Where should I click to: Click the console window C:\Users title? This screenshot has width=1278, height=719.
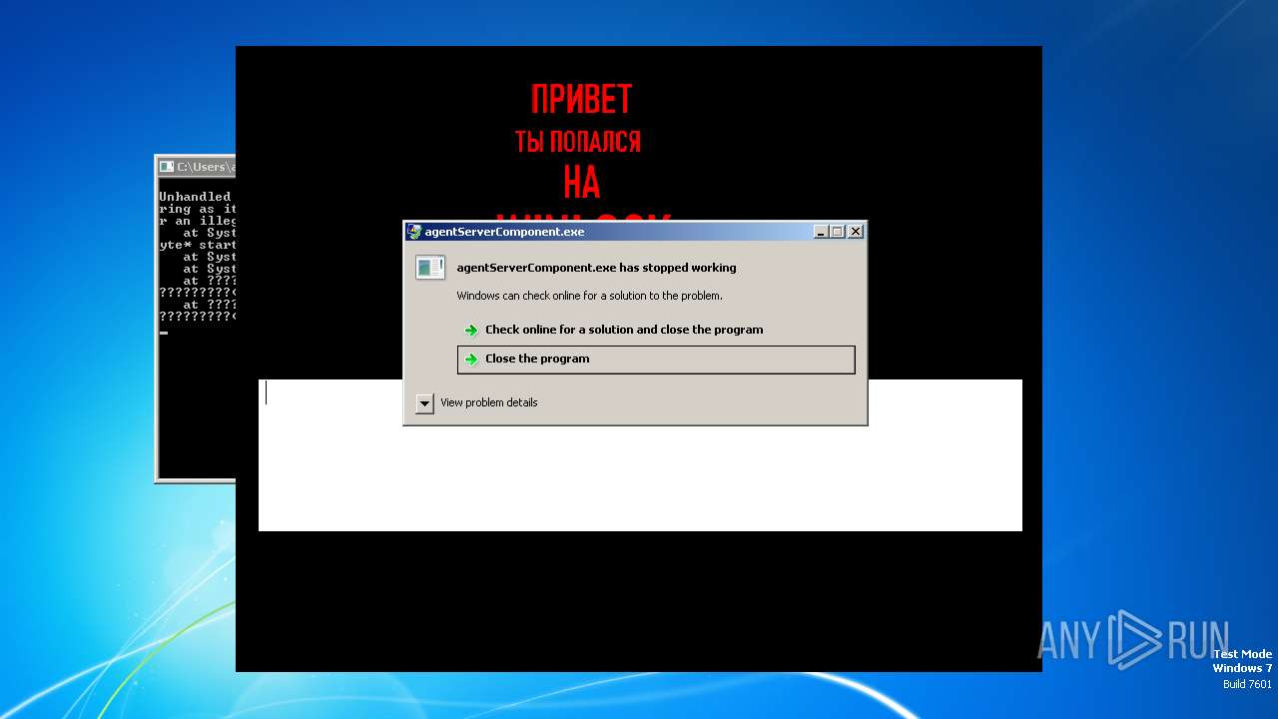coord(206,167)
